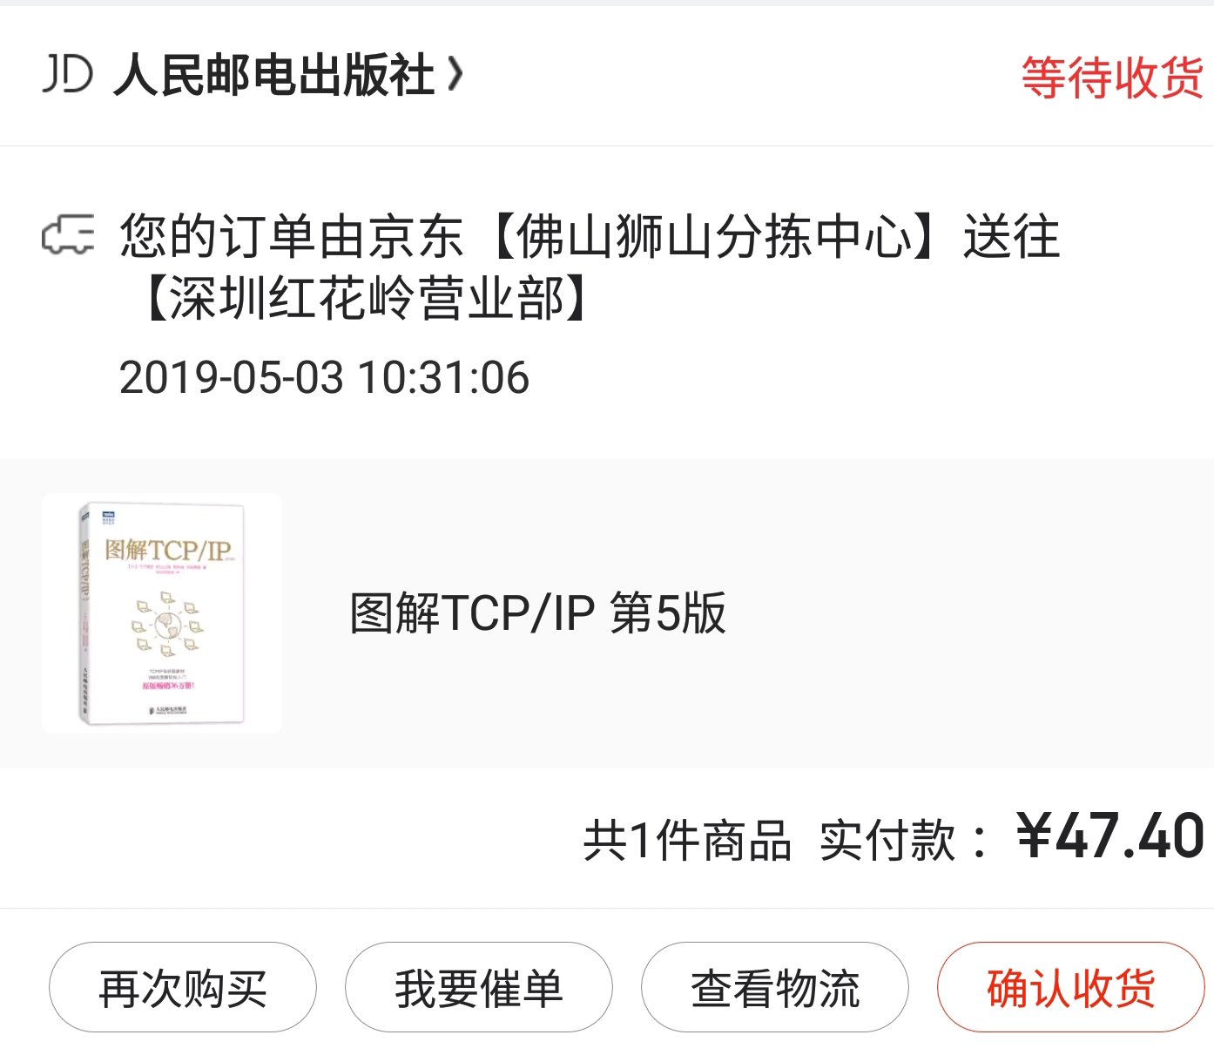Click the 2019-05-03 10:31:06 timestamp
Viewport: 1214px width, 1062px height.
(324, 377)
